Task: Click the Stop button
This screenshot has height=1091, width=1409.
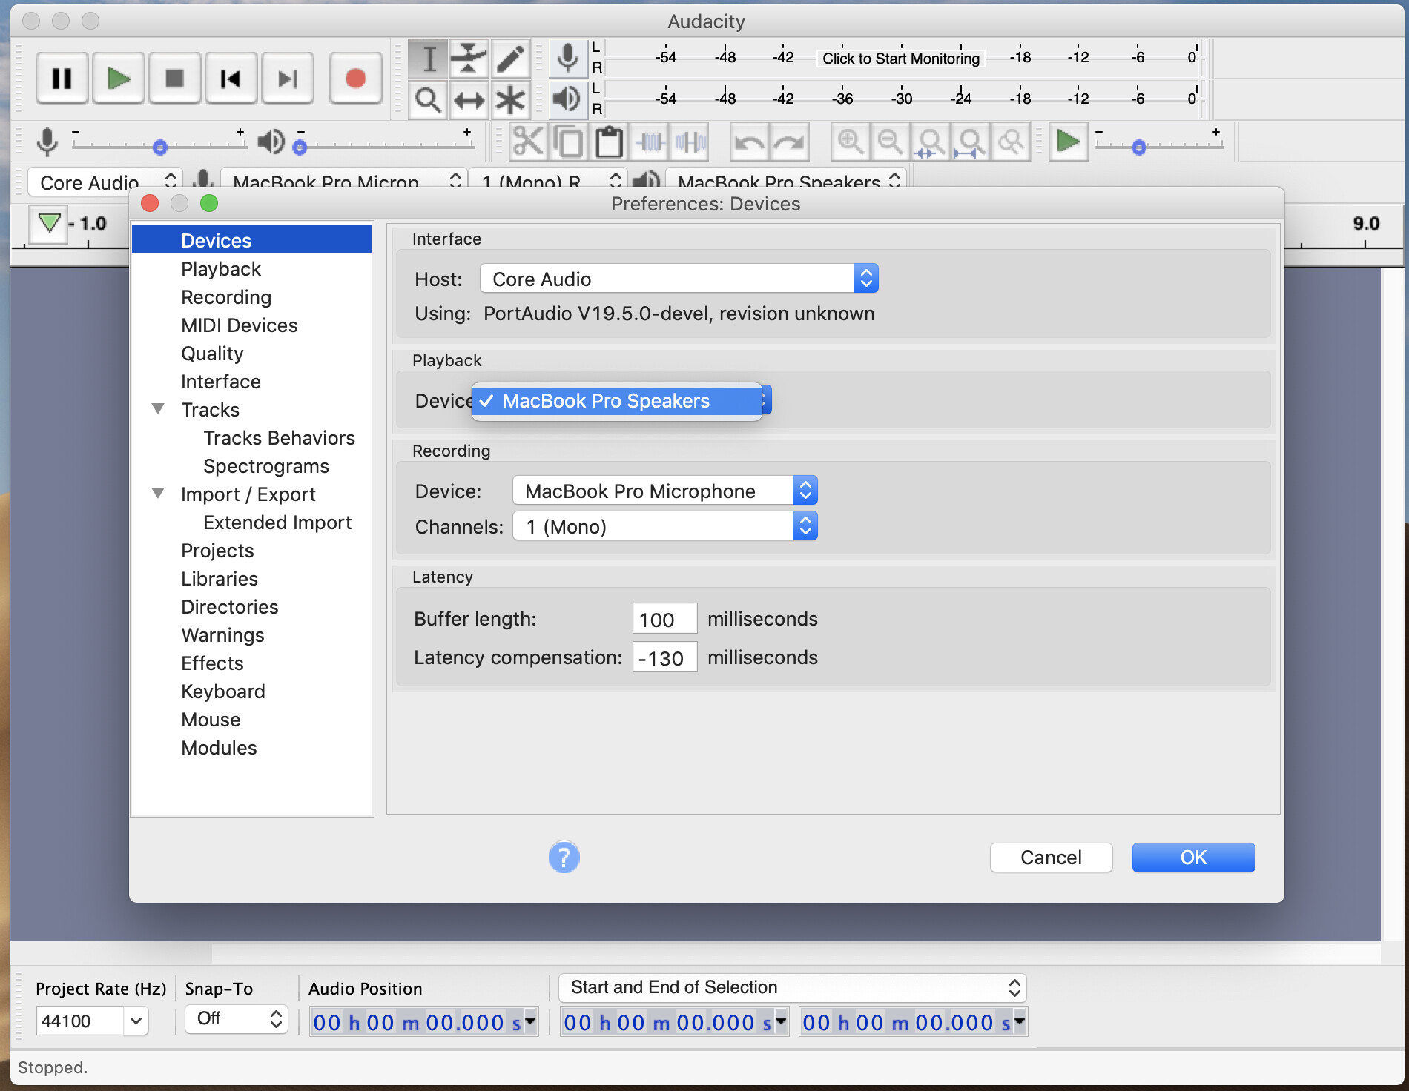Action: (x=175, y=79)
